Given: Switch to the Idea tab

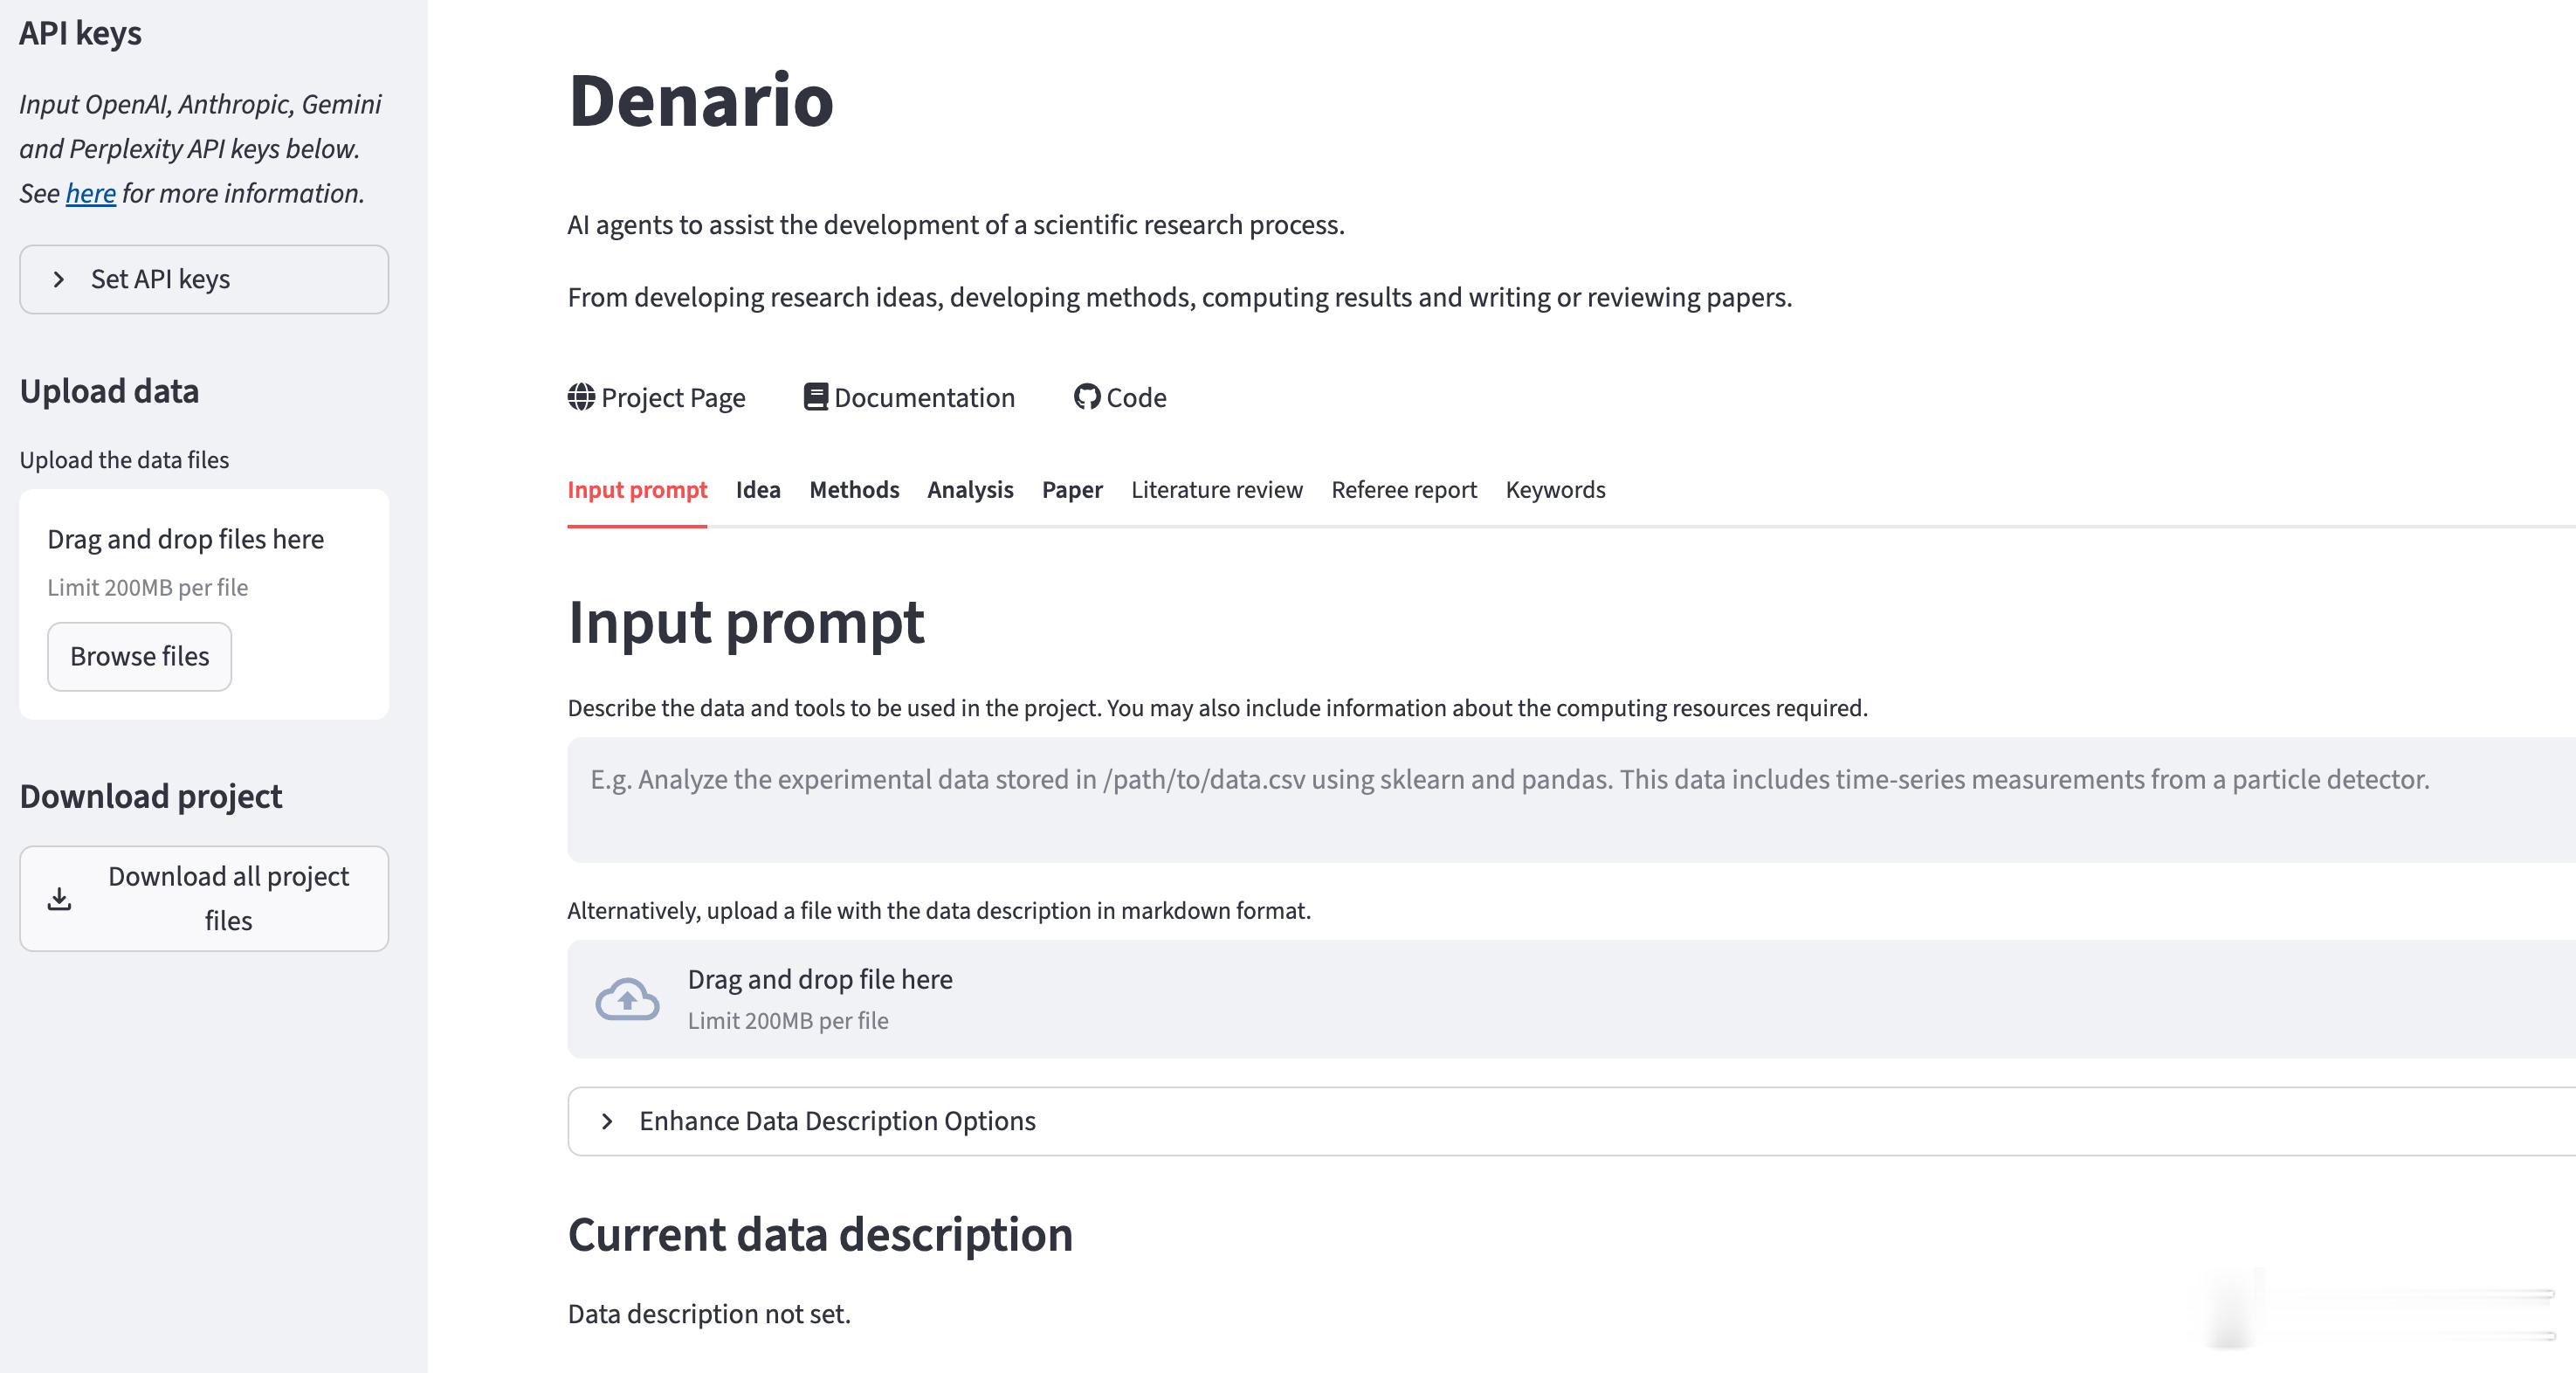Looking at the screenshot, I should 758,490.
